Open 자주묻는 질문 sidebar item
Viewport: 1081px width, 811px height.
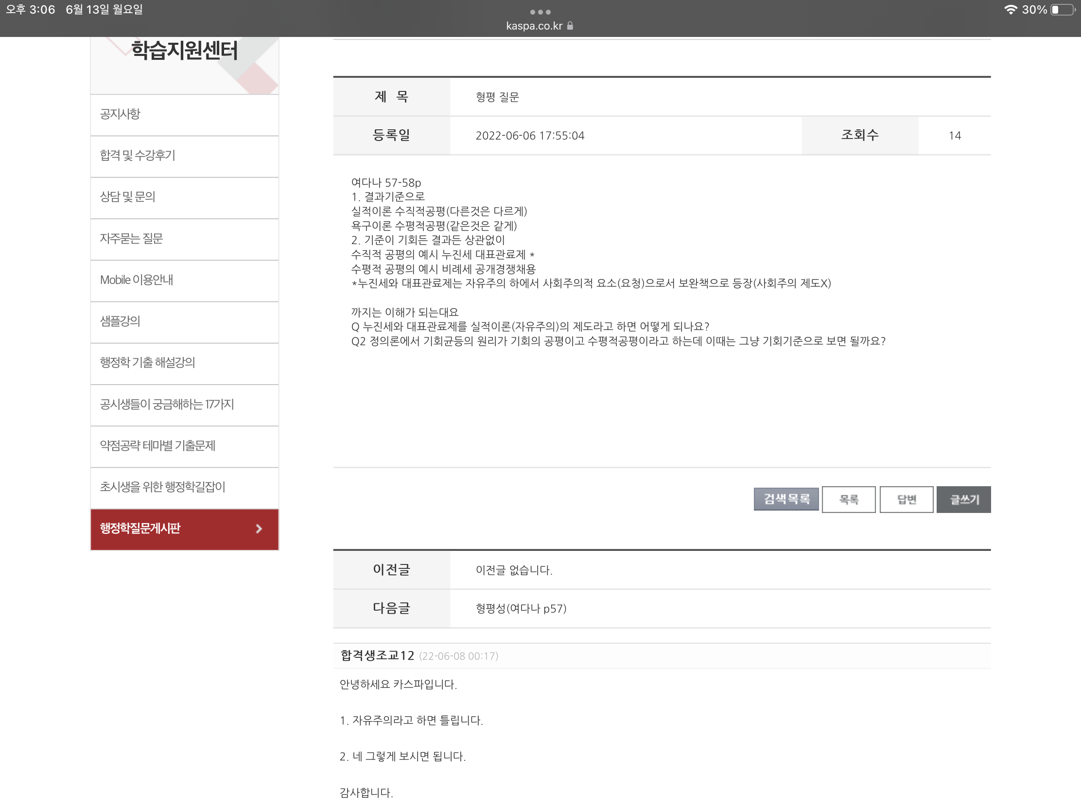(x=131, y=238)
